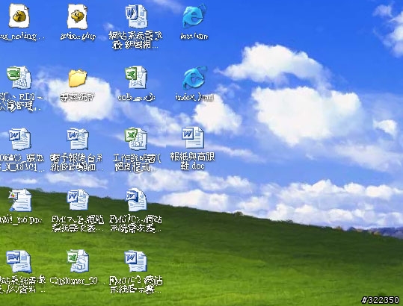Select the action.php file icon
403x306 pixels.
[77, 16]
